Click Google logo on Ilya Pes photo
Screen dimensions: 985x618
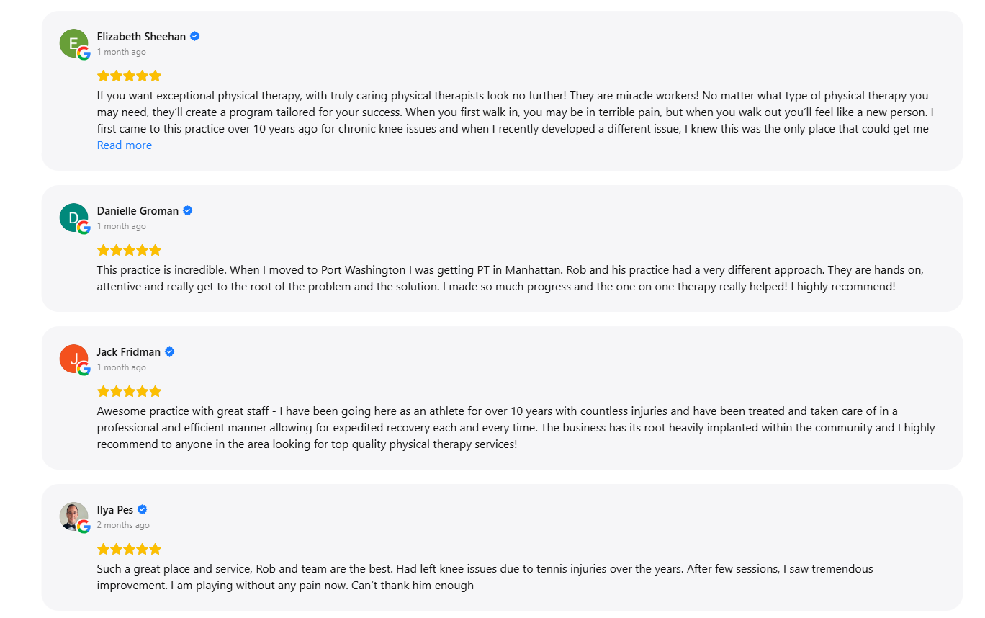(84, 527)
